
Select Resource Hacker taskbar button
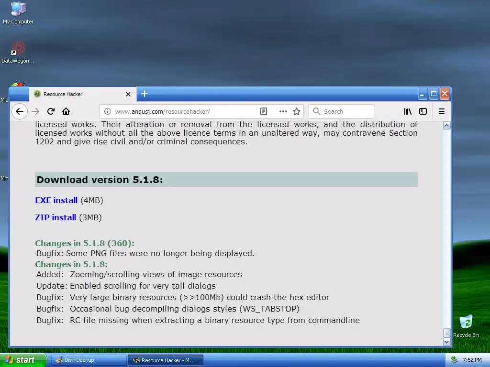point(166,360)
